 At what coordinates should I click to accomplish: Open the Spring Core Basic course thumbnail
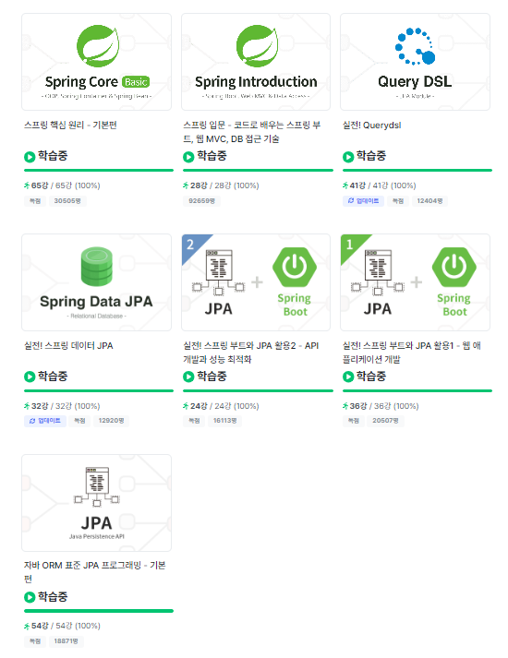(97, 62)
